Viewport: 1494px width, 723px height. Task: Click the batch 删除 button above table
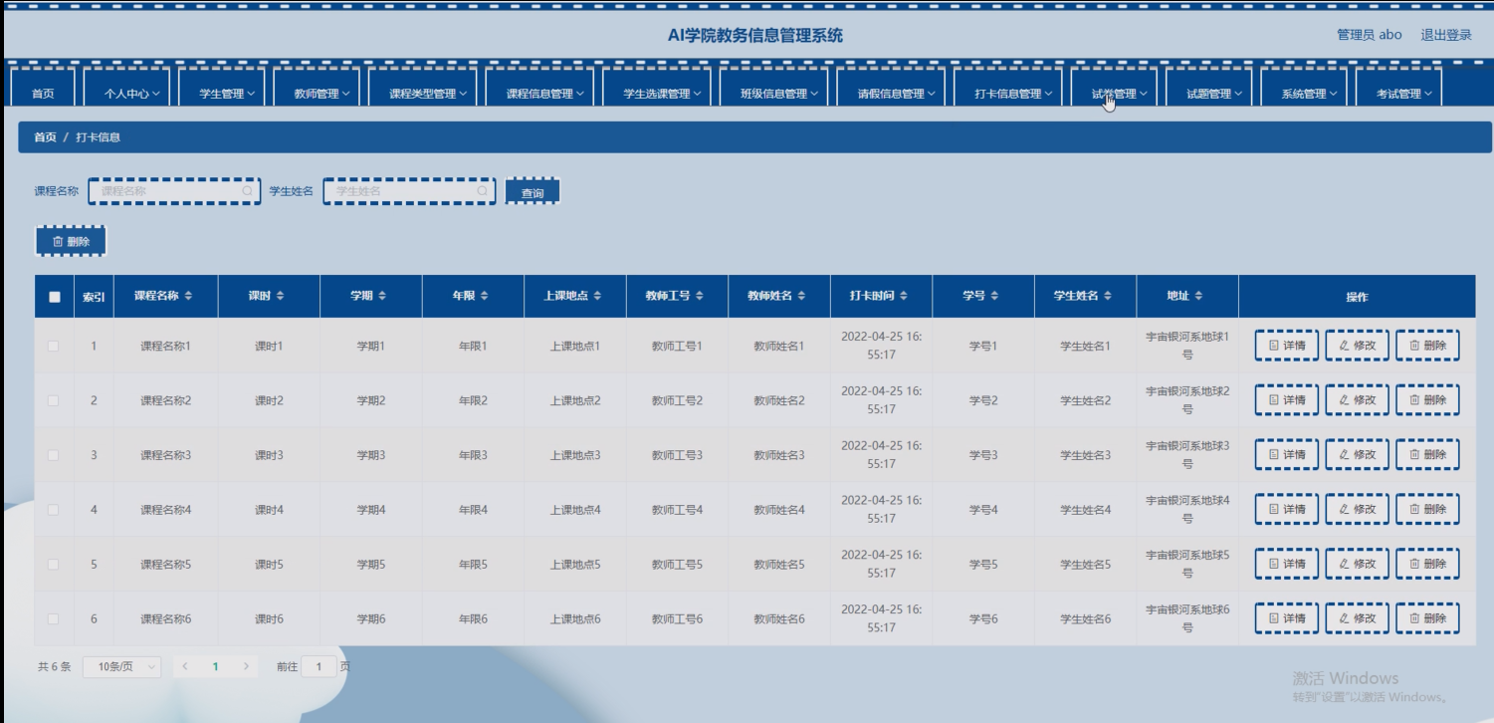71,241
